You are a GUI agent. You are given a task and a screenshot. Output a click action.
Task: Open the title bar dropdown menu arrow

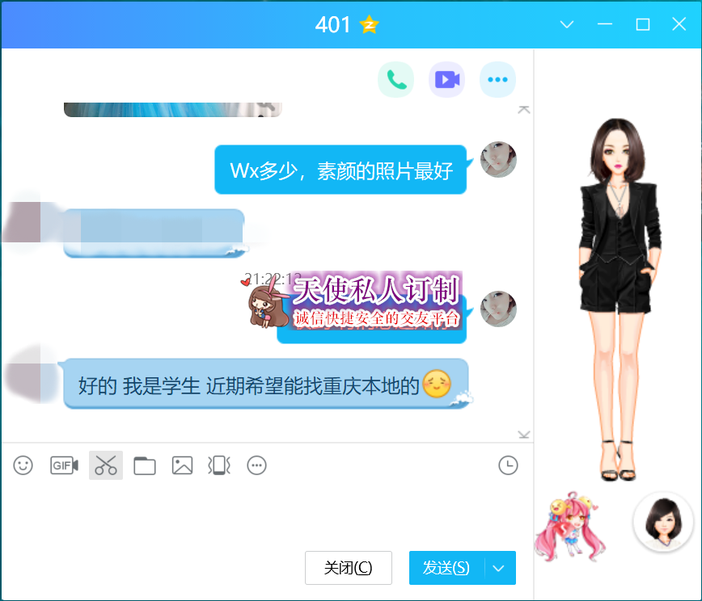pyautogui.click(x=567, y=25)
